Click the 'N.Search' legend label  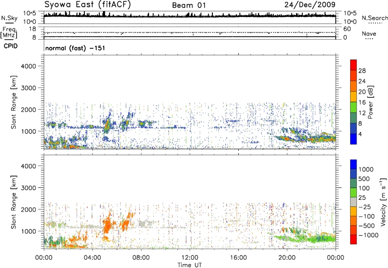[374, 18]
